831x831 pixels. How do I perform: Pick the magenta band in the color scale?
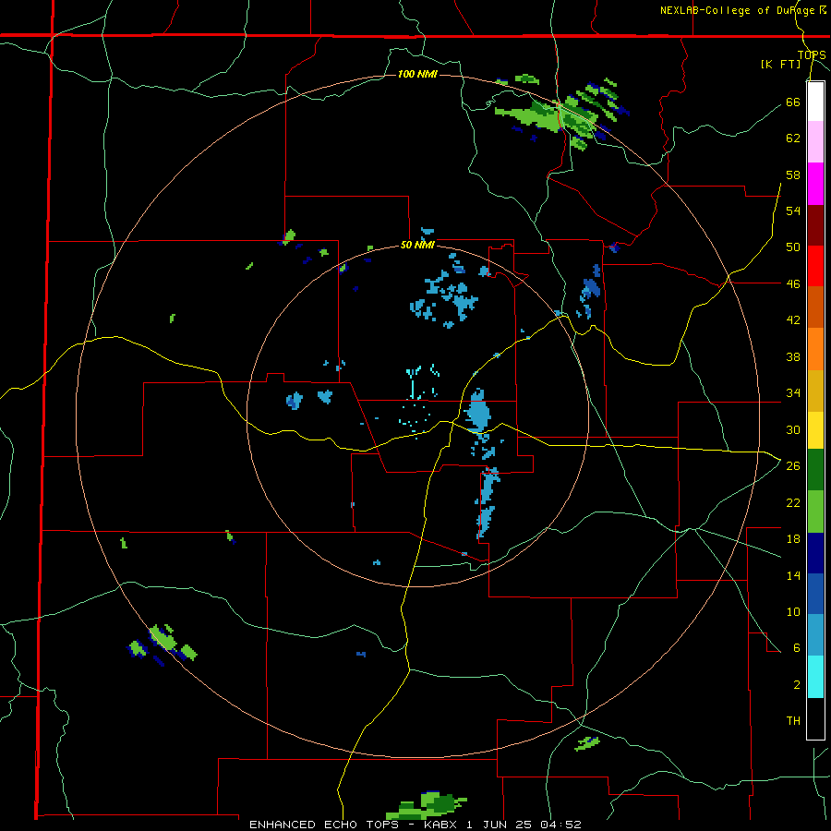point(815,184)
